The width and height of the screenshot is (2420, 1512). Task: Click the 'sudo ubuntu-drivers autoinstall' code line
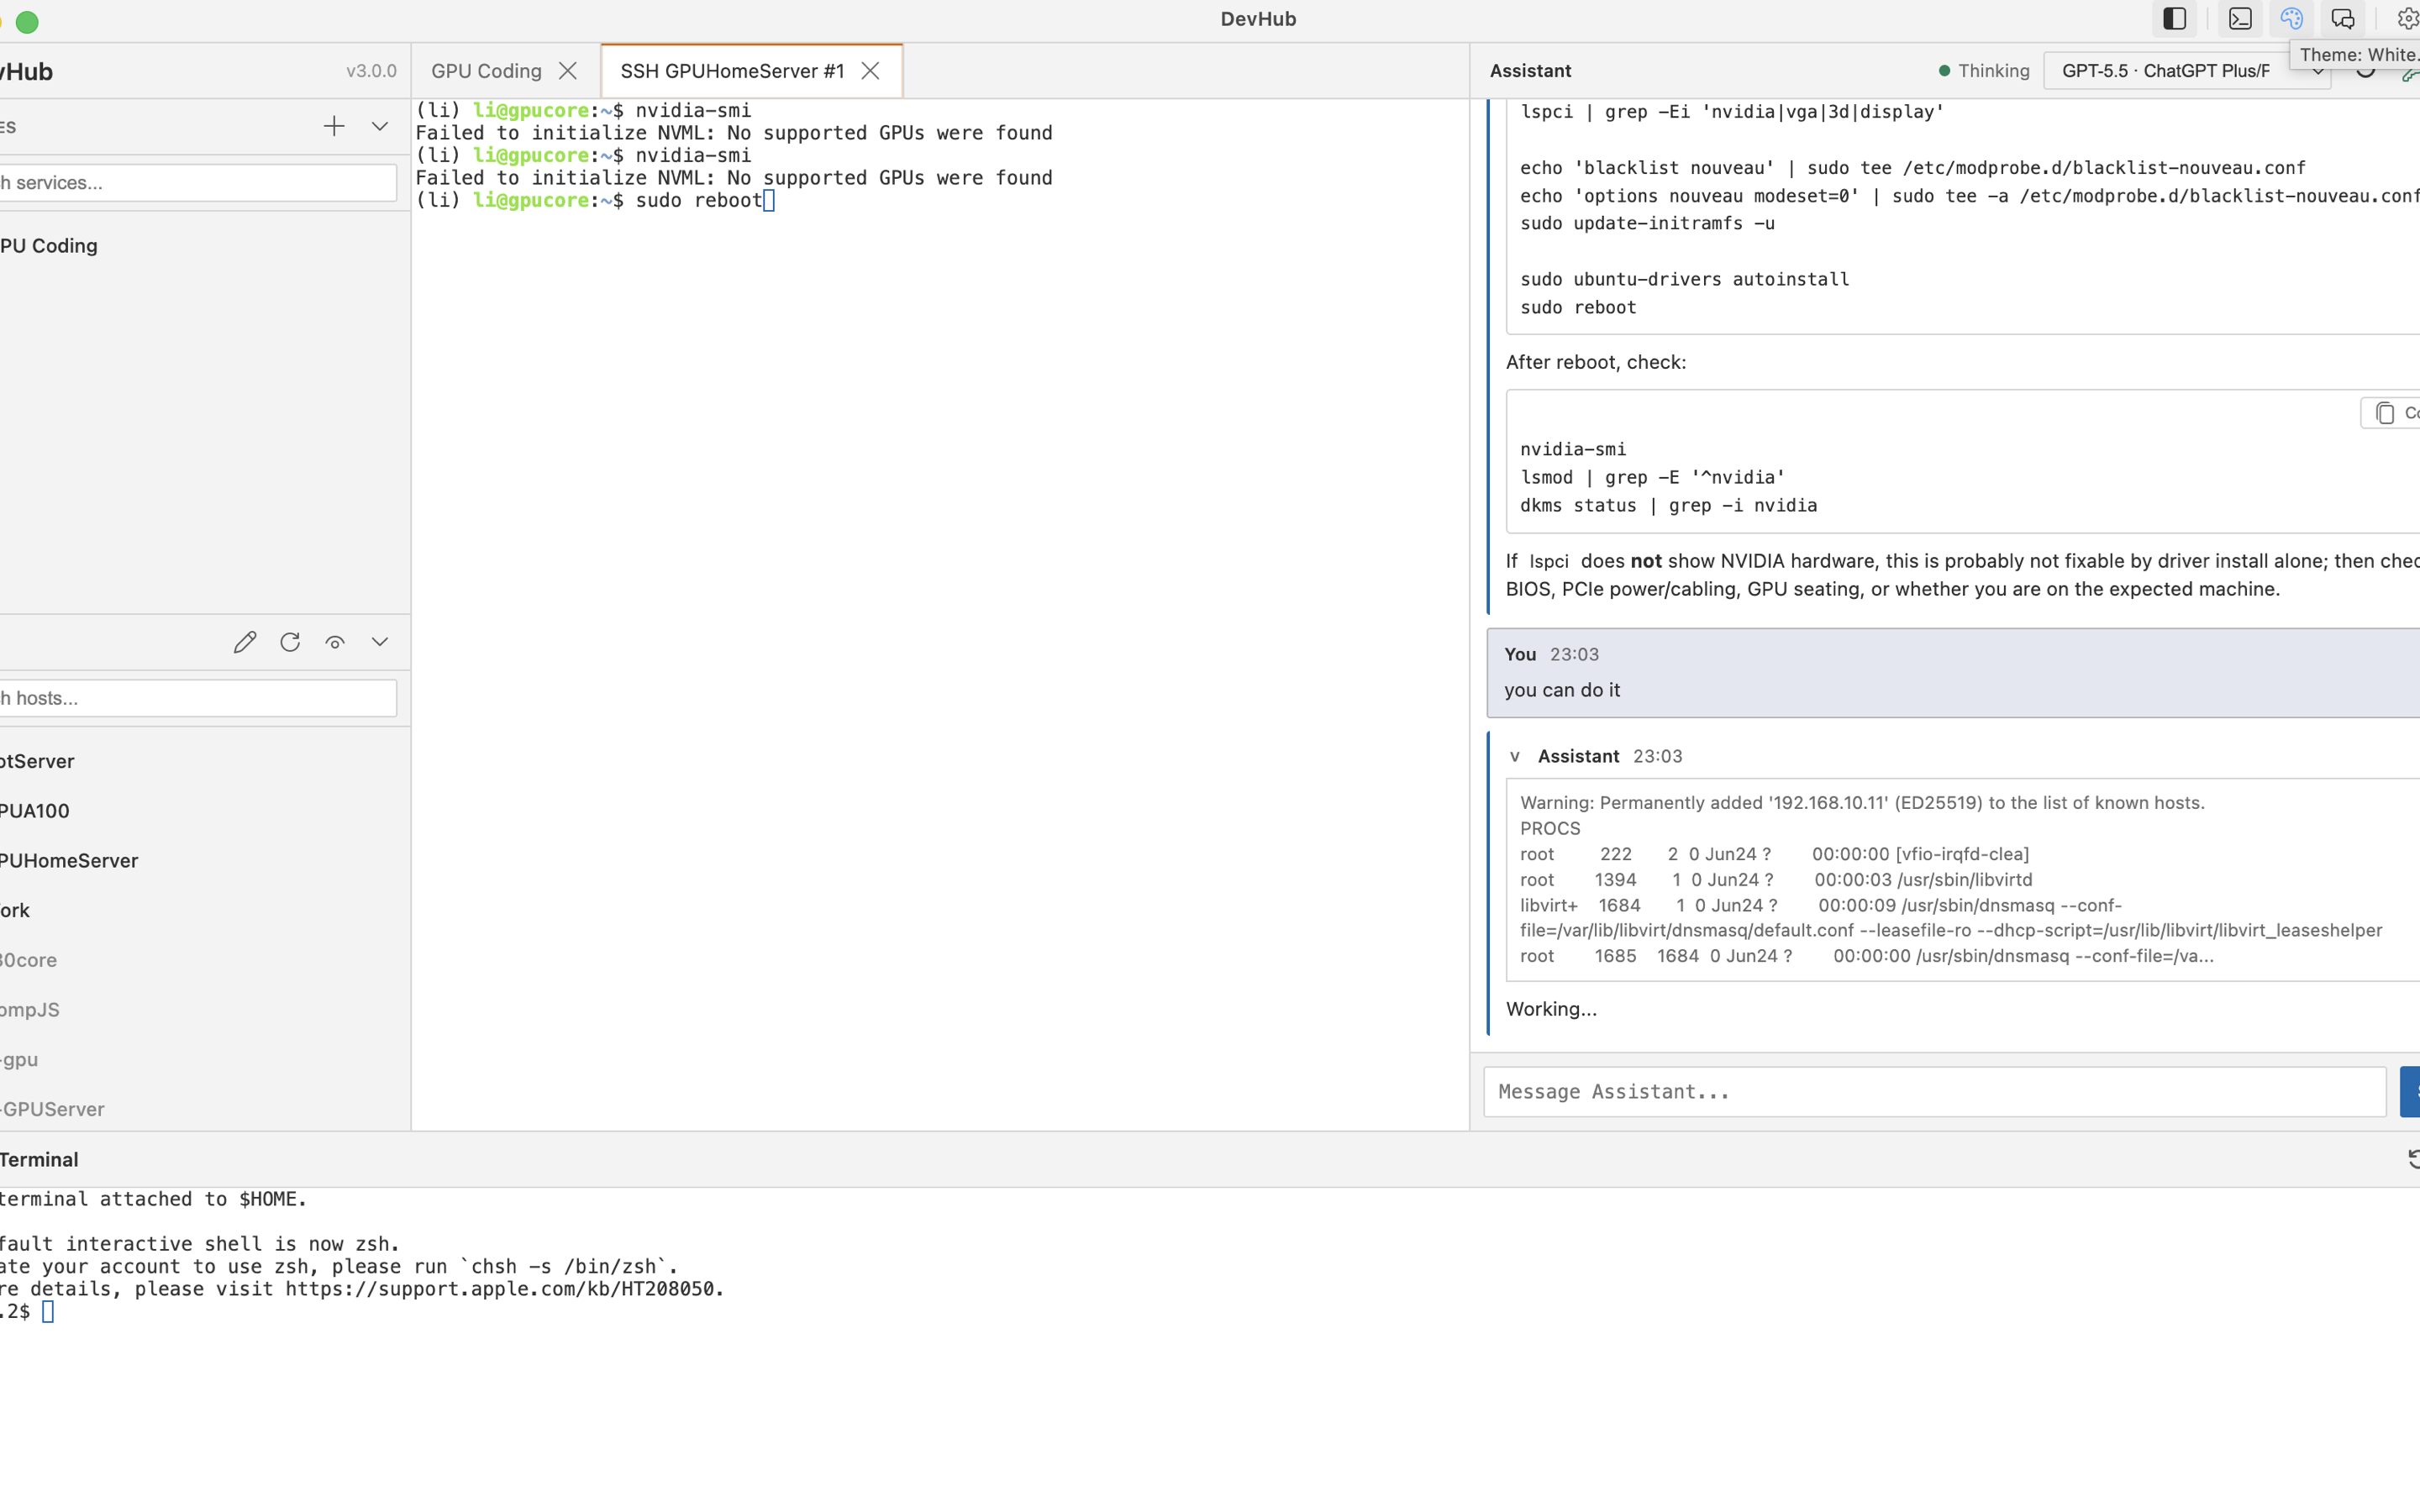[1685, 280]
